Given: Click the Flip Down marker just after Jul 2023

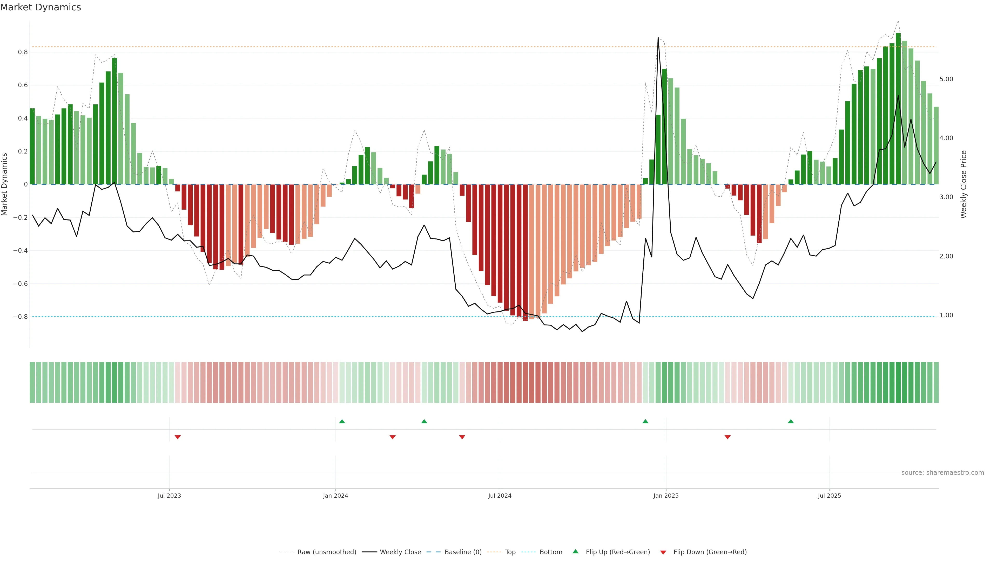Looking at the screenshot, I should click(178, 437).
